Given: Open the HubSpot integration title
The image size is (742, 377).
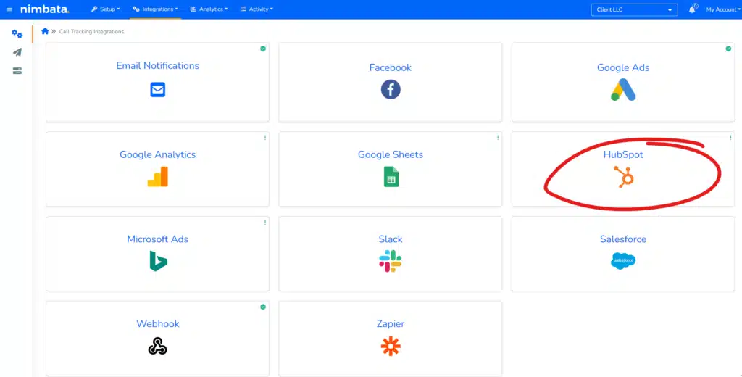Looking at the screenshot, I should pos(623,154).
